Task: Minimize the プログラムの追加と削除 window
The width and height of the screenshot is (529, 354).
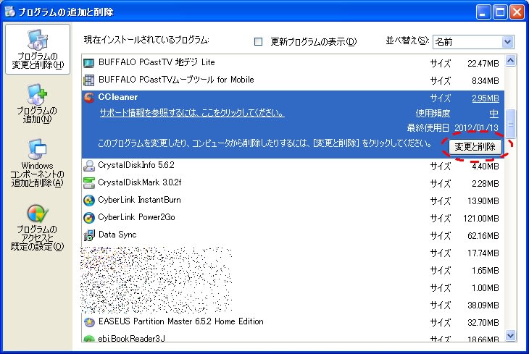Action: [x=483, y=12]
